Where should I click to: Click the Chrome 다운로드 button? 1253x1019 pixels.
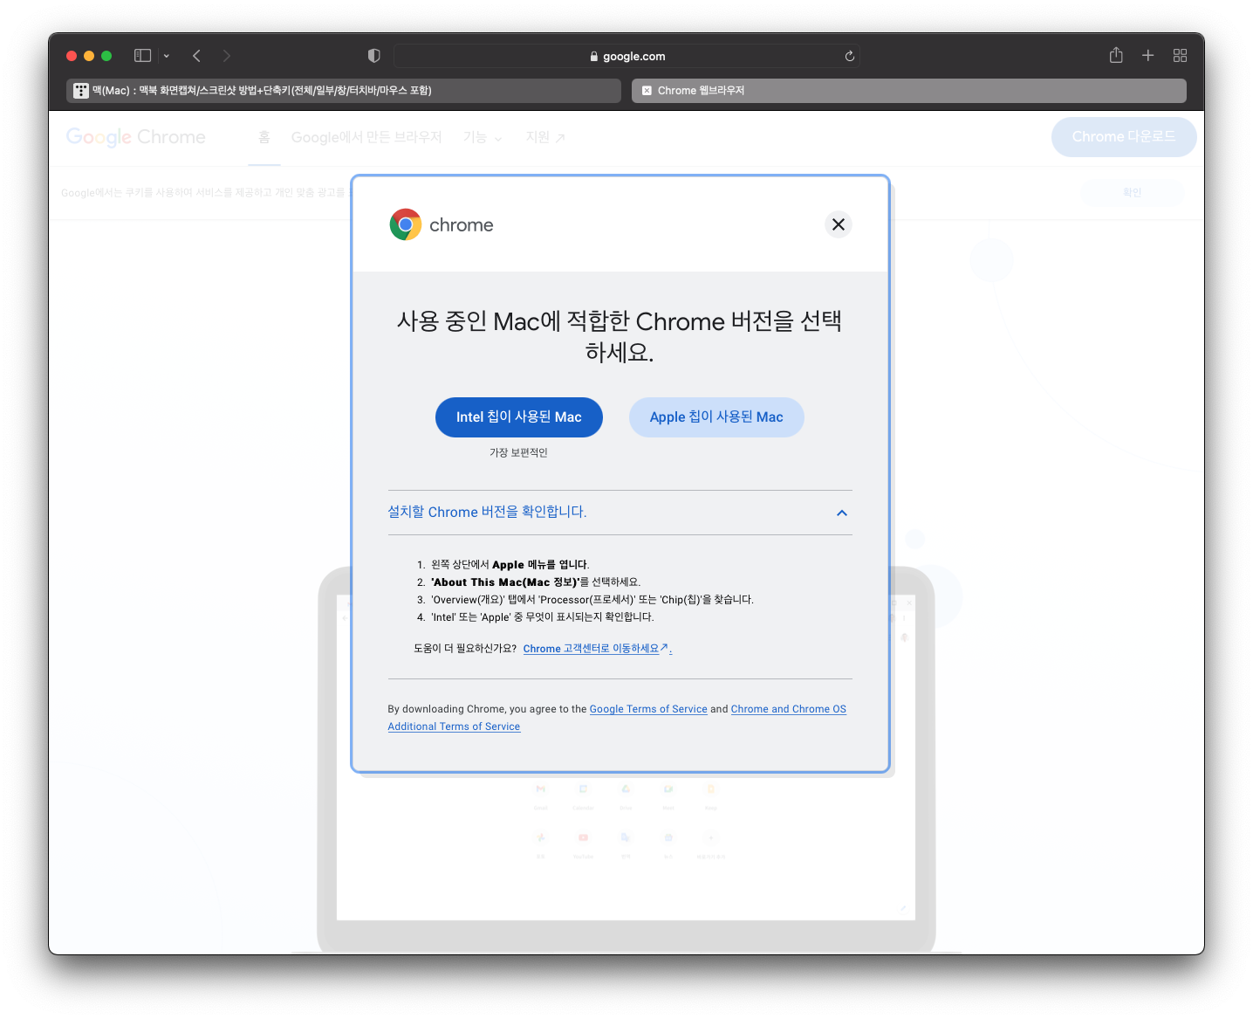tap(1123, 137)
